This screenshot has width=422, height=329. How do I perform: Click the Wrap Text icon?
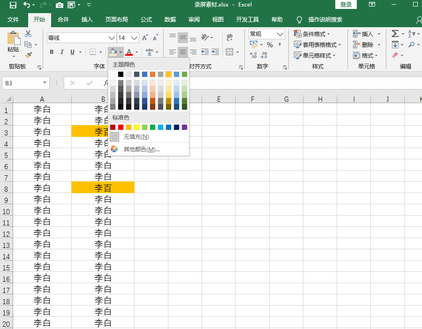[x=230, y=37]
